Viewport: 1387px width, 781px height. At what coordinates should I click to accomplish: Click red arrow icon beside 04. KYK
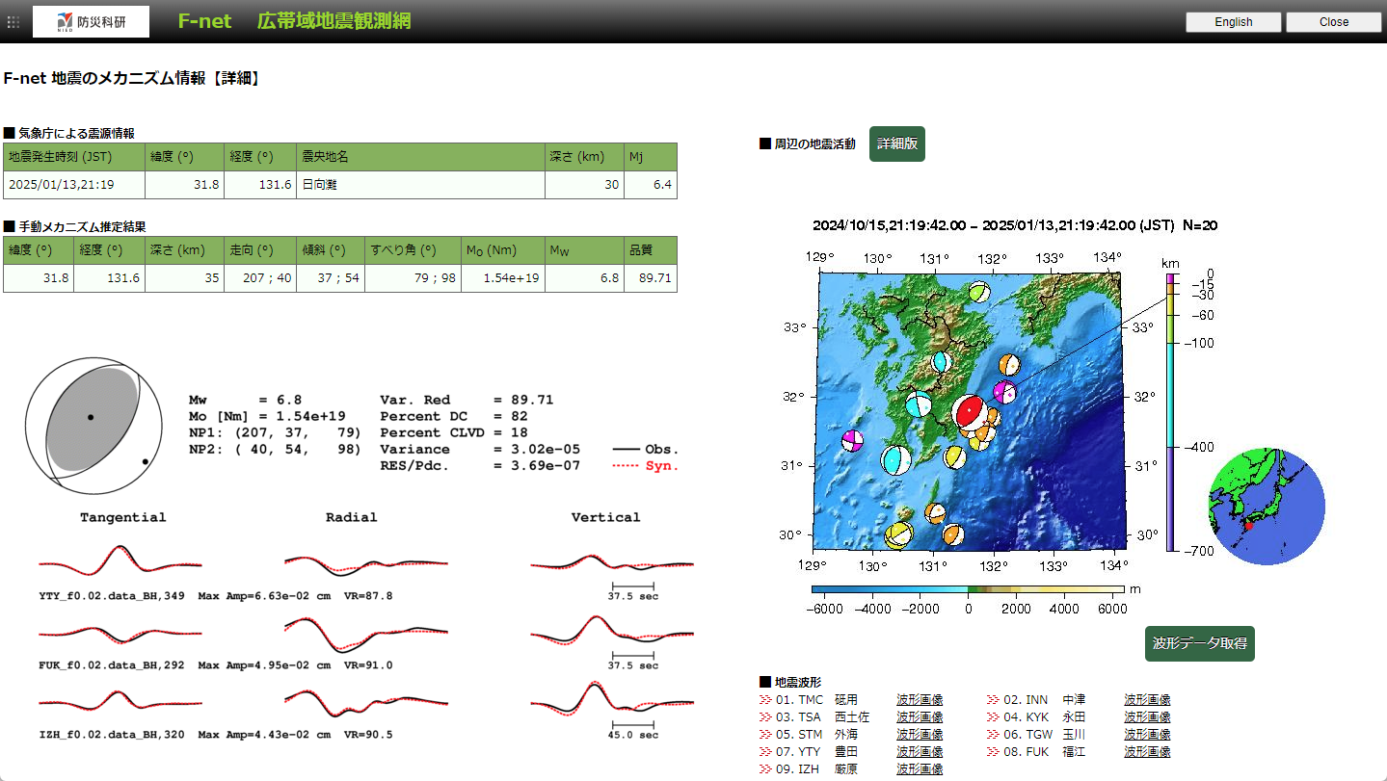pyautogui.click(x=994, y=717)
